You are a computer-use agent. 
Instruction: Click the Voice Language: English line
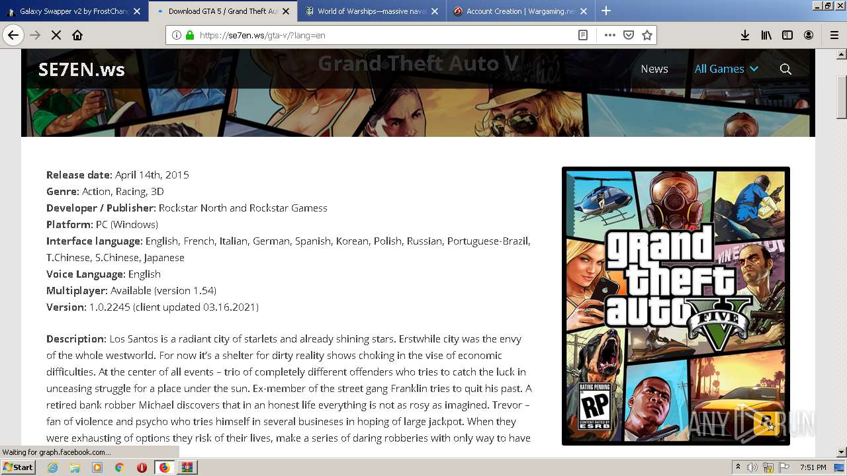coord(103,274)
